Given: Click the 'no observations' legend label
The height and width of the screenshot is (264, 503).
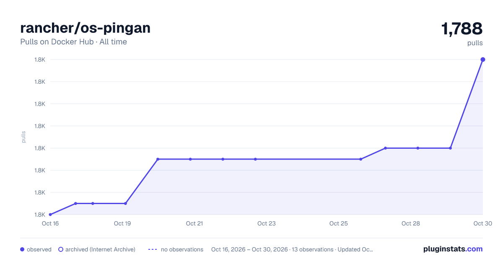Looking at the screenshot, I should coord(182,249).
